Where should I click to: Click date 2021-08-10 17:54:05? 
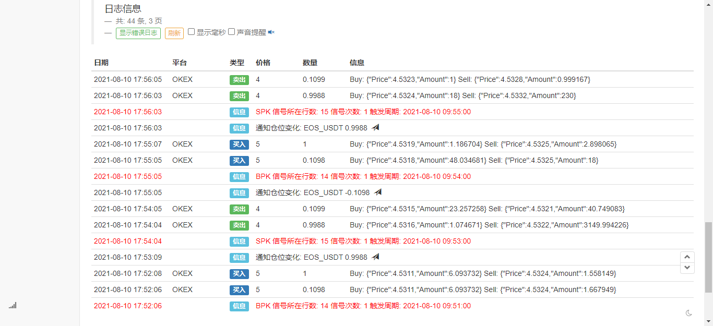click(x=128, y=209)
